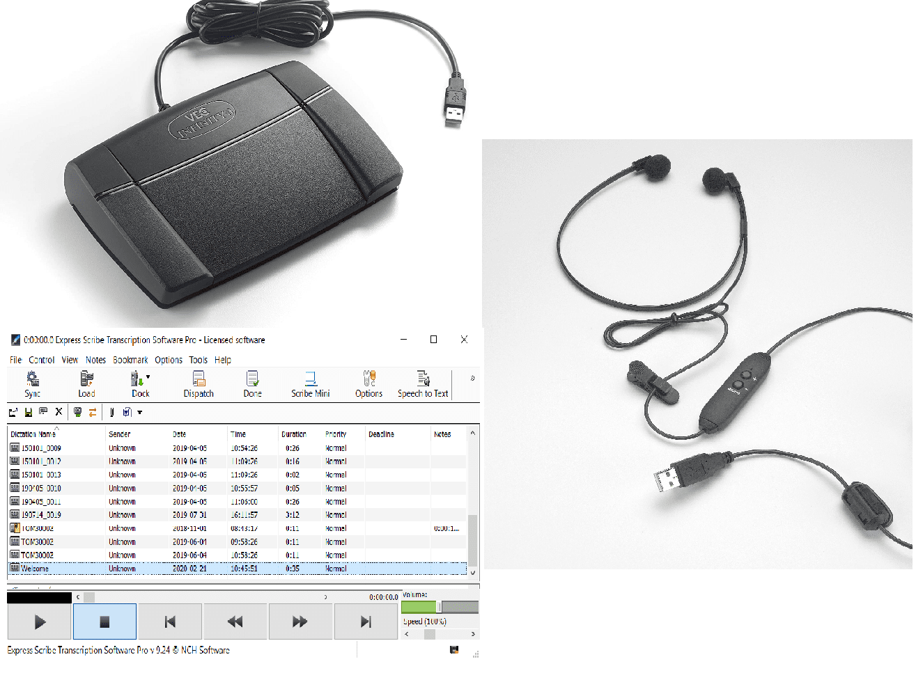Mark dictation as Done
The image size is (916, 673).
click(x=252, y=383)
